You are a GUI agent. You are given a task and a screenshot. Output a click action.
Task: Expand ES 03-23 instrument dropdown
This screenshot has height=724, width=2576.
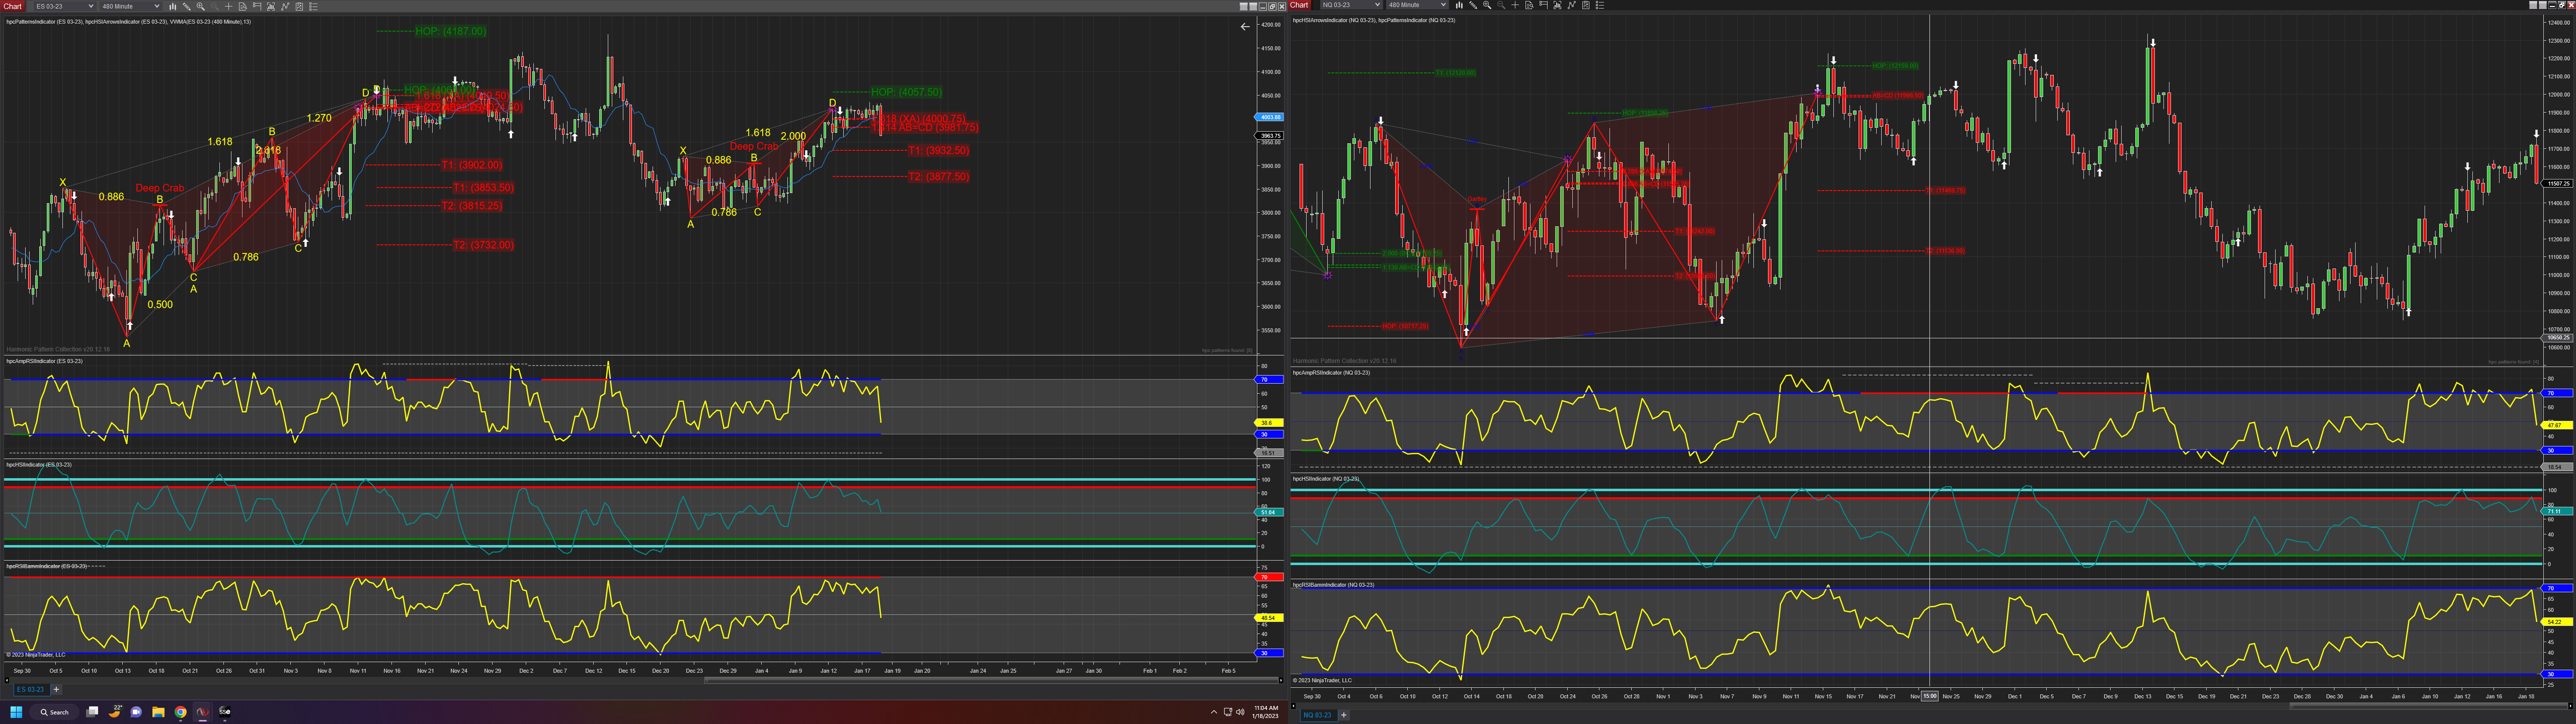tap(91, 6)
